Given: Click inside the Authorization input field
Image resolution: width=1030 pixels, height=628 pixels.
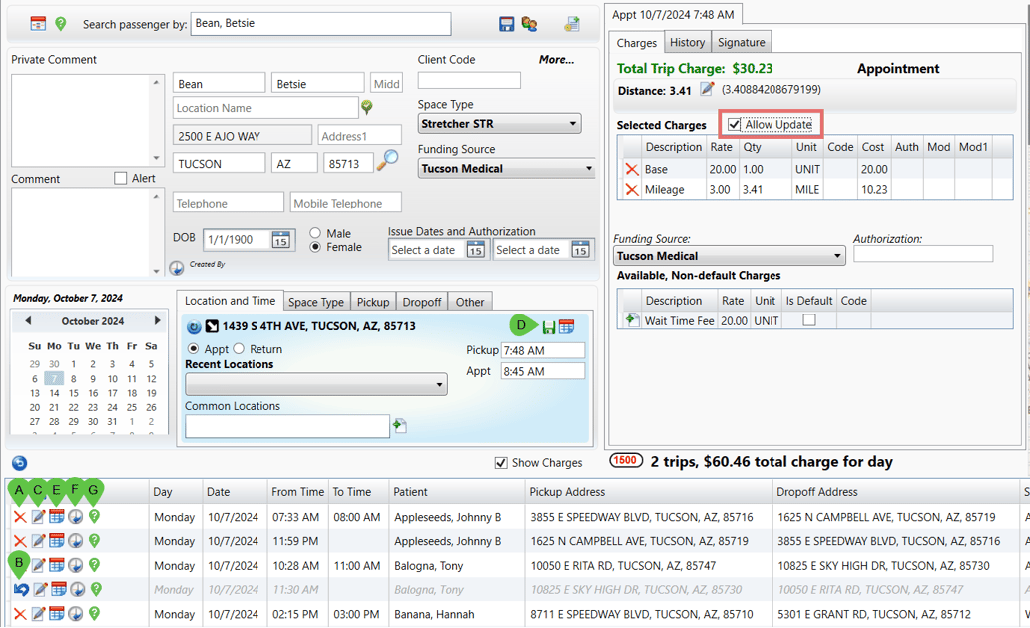Looking at the screenshot, I should 923,253.
